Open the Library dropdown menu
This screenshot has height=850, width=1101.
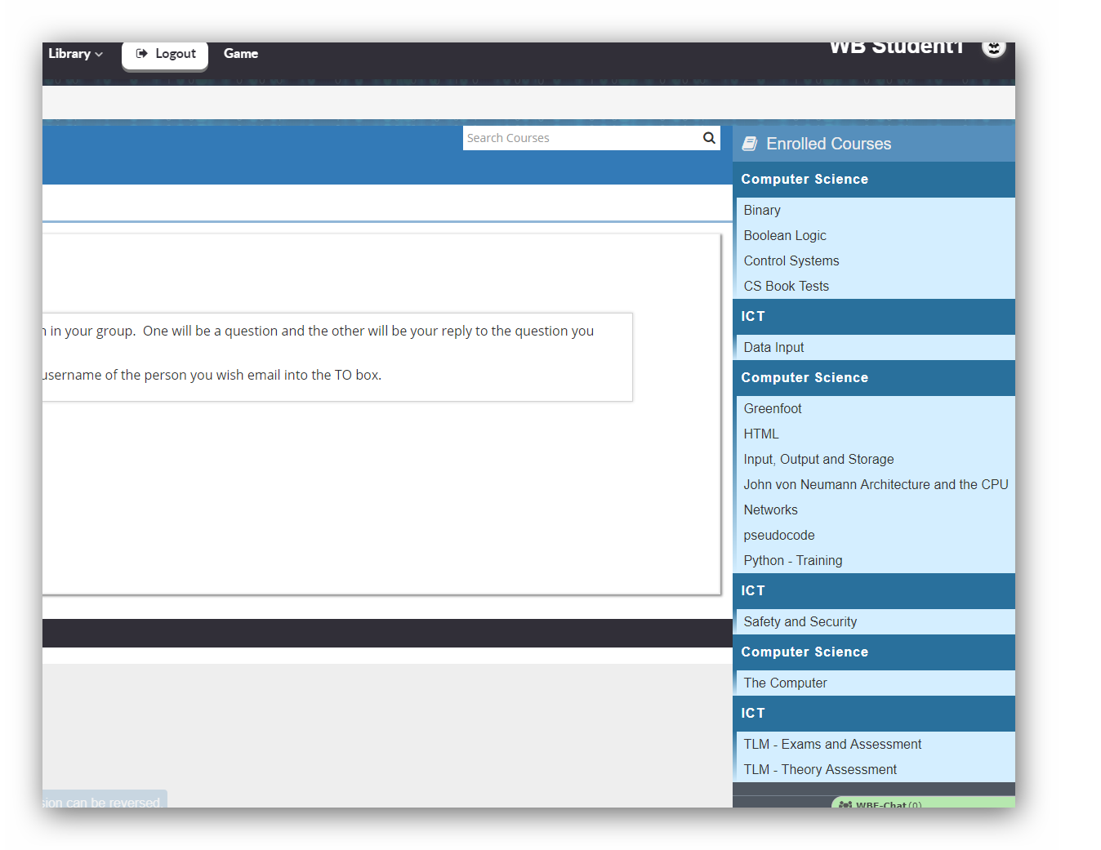point(75,54)
